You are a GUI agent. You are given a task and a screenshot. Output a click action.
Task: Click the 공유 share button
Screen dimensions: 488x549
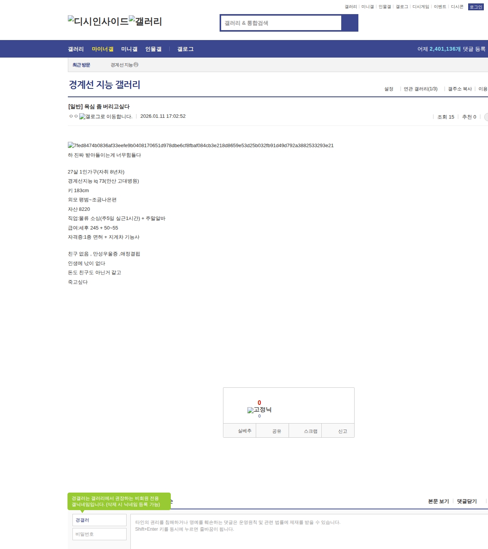tap(276, 431)
